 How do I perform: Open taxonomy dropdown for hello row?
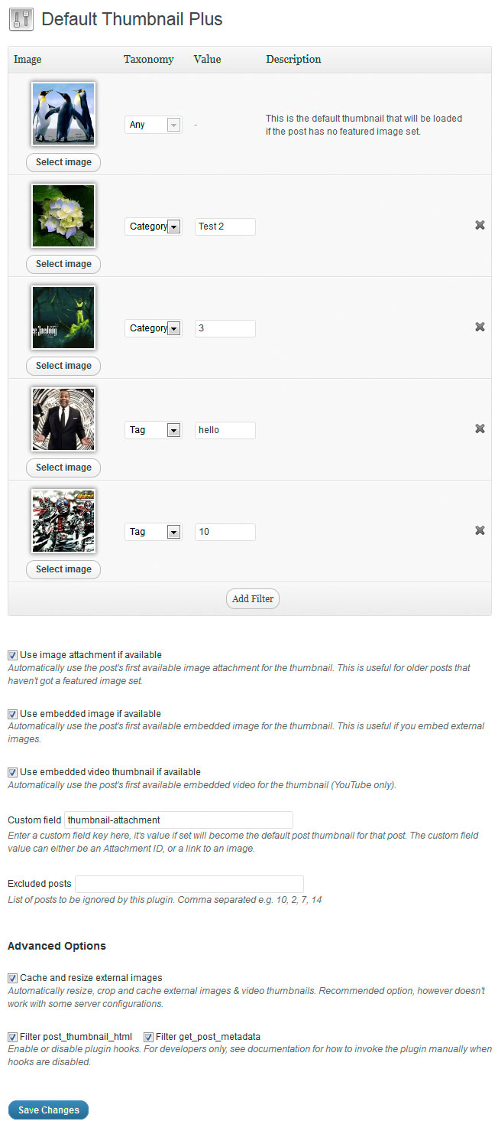point(153,430)
